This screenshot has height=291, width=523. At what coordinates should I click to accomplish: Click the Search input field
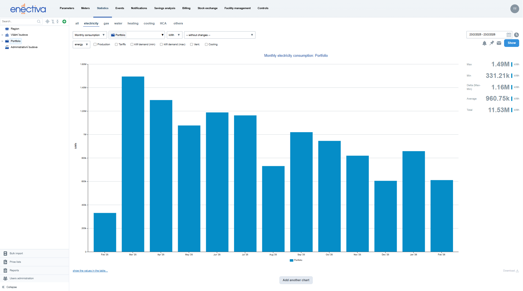(19, 21)
